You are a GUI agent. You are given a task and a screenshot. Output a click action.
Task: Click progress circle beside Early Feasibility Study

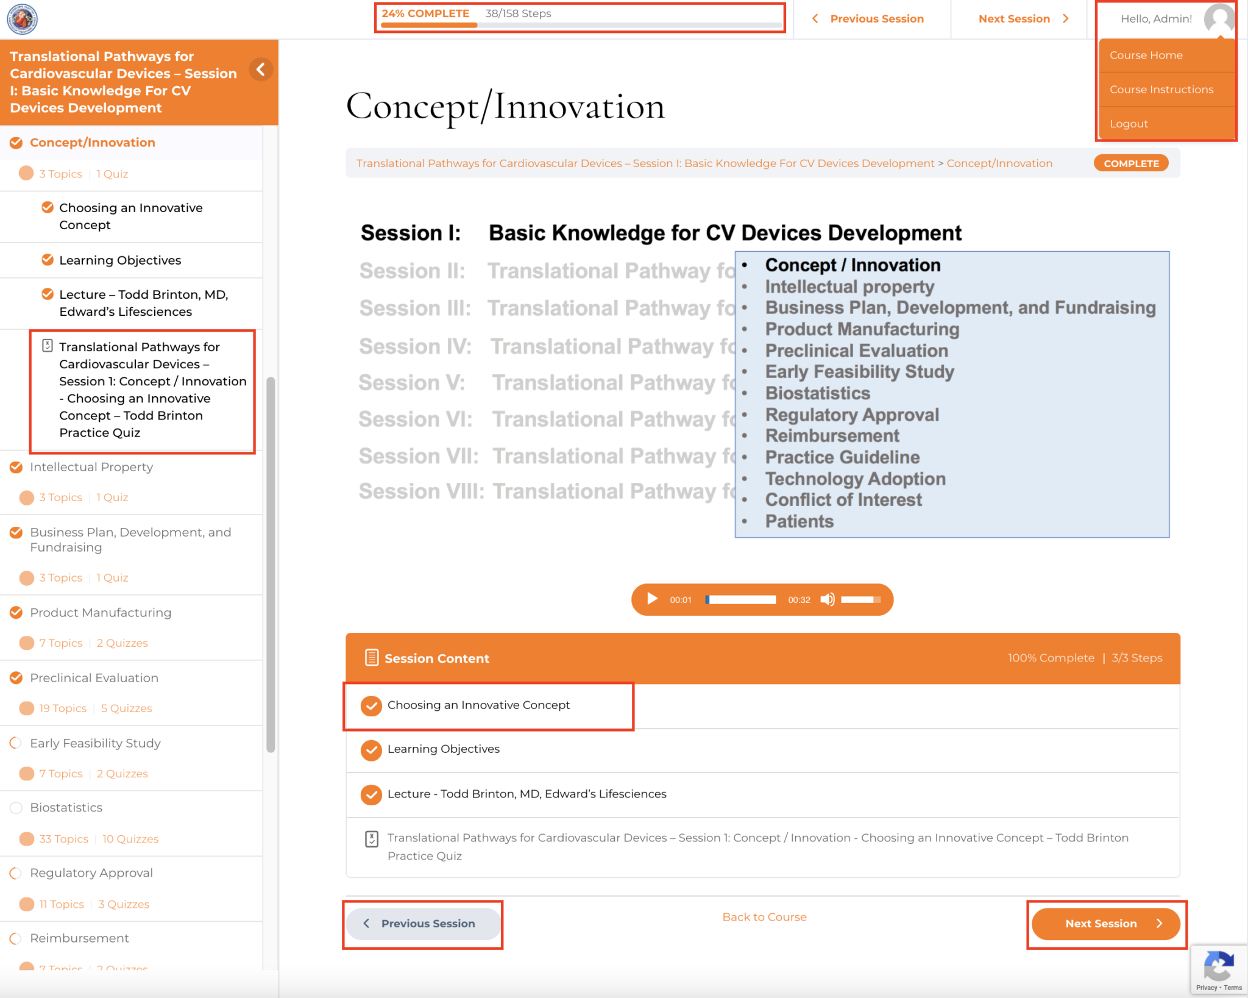point(16,743)
